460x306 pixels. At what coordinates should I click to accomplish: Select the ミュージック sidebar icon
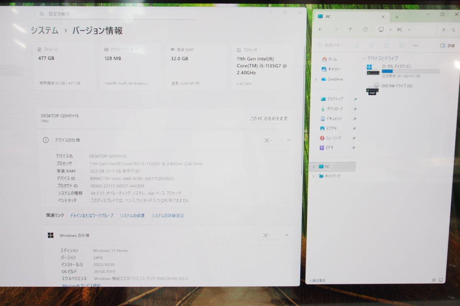click(x=332, y=138)
